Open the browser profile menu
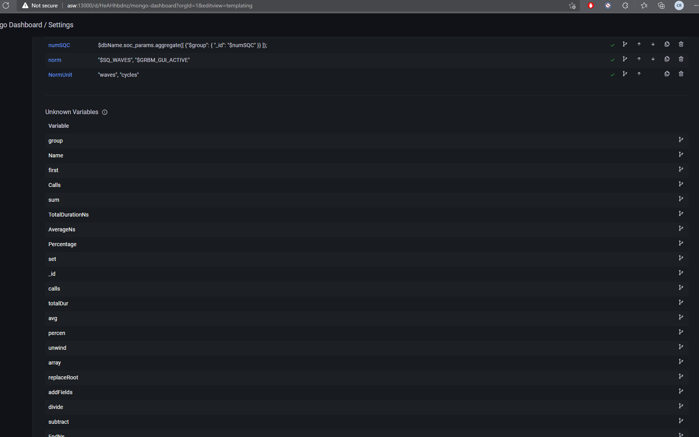 (679, 5)
